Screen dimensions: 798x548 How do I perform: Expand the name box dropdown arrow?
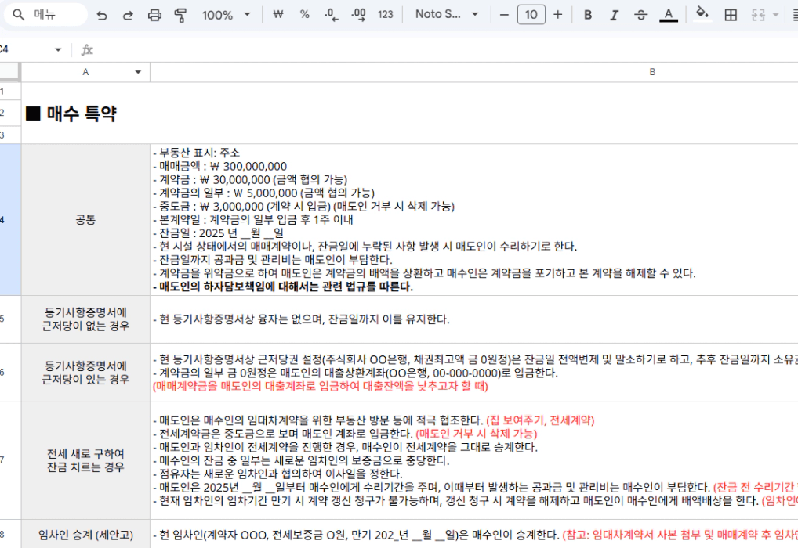[57, 50]
